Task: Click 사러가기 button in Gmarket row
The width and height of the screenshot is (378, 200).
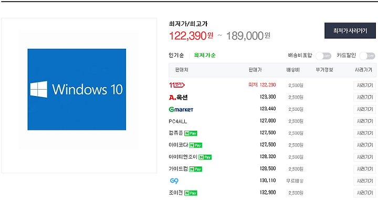Action: pyautogui.click(x=365, y=109)
